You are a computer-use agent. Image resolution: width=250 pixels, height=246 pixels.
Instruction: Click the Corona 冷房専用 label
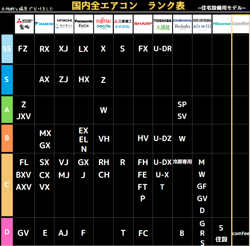coord(182,162)
